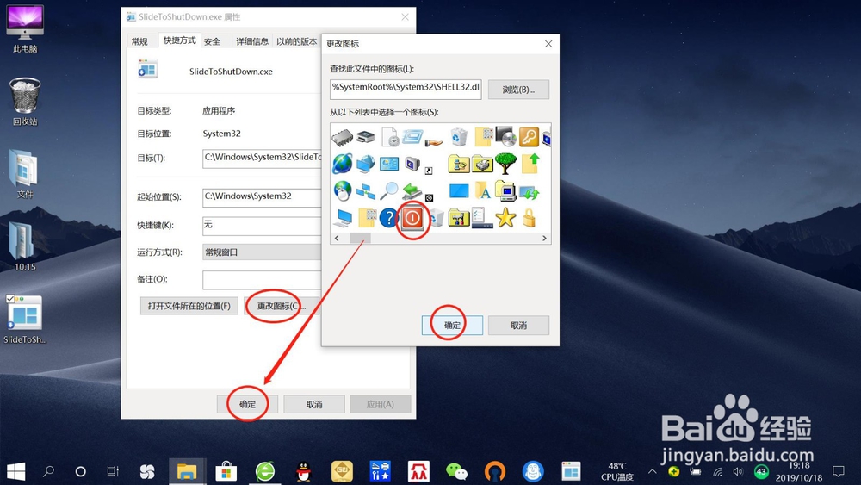Open the 以前的版本 tab
This screenshot has height=485, width=861.
296,41
